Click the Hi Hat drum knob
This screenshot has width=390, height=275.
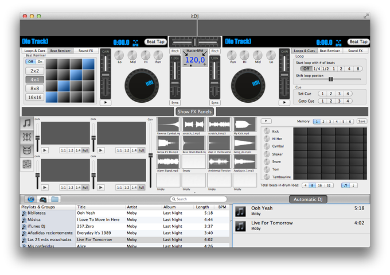coord(267,138)
